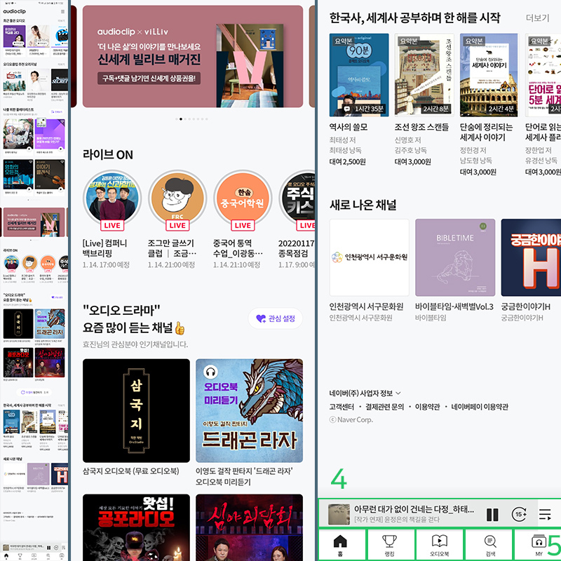Click 더보기 next to 한국사 세계사 heading
Screen dimensions: 561x561
(x=537, y=18)
